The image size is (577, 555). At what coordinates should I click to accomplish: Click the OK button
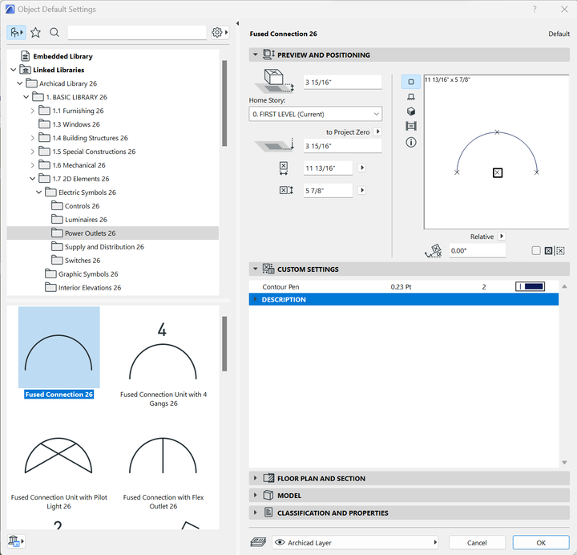(541, 542)
